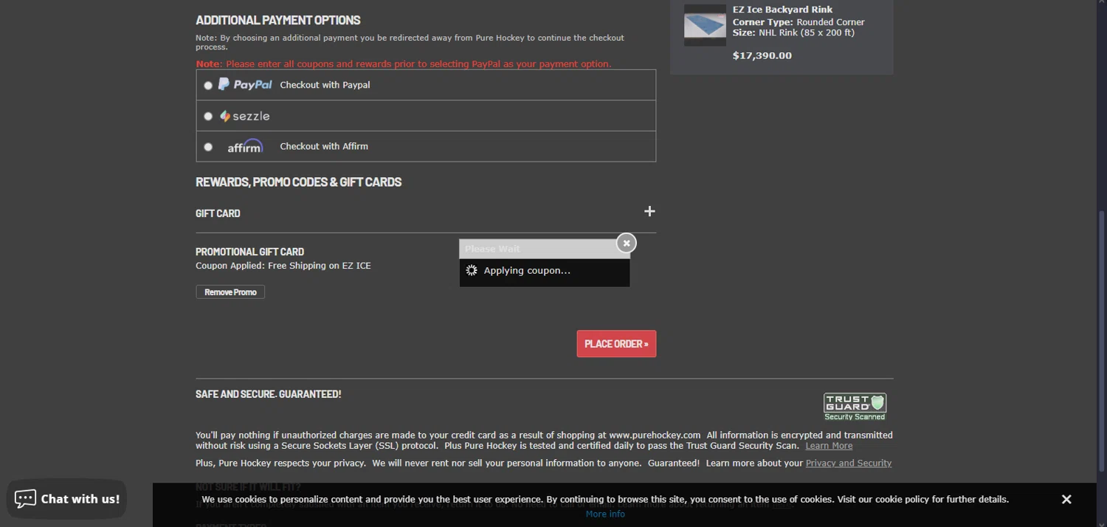Screen dimensions: 1107x527
Task: Open the Chat with us widget
Action: (x=66, y=499)
